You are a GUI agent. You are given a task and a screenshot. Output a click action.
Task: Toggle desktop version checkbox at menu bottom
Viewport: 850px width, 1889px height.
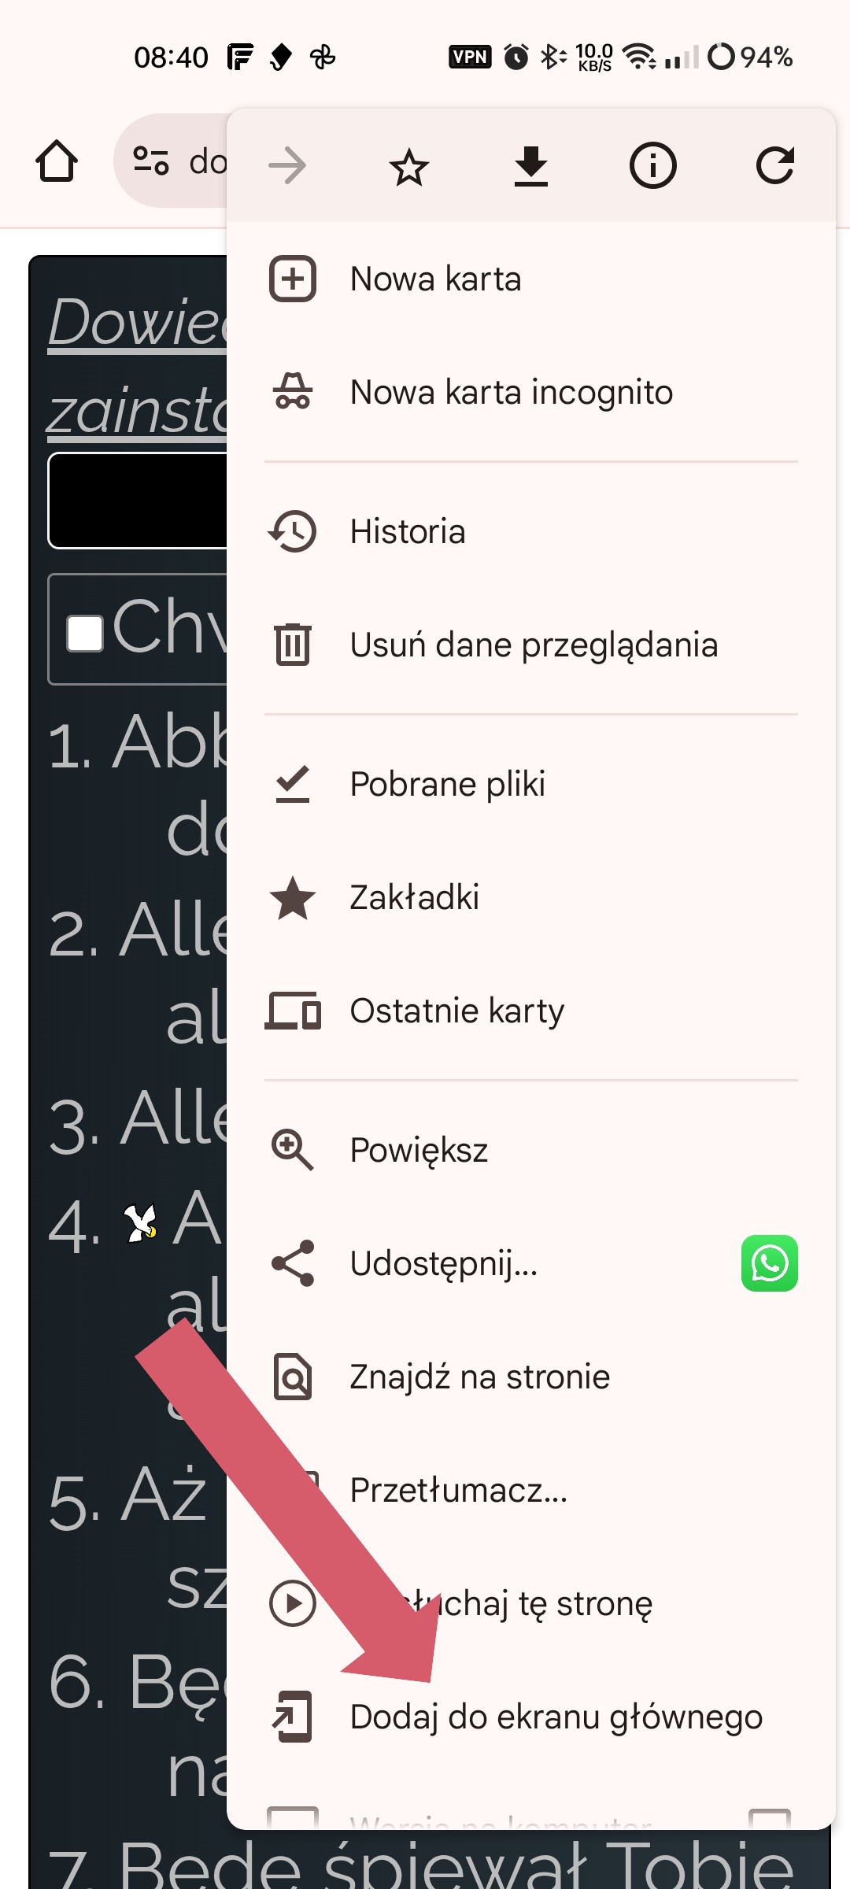click(769, 1819)
